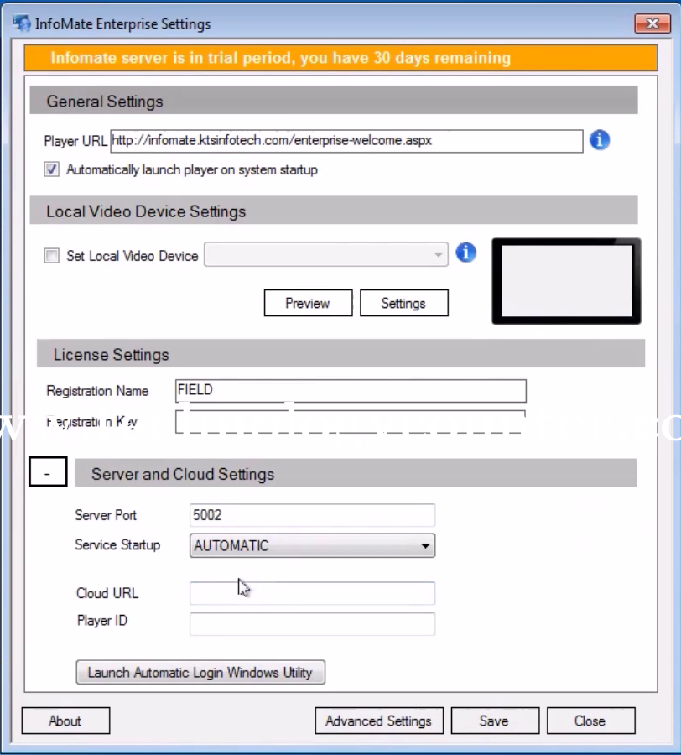The width and height of the screenshot is (681, 755).
Task: Click the General Settings header
Action: [334, 101]
